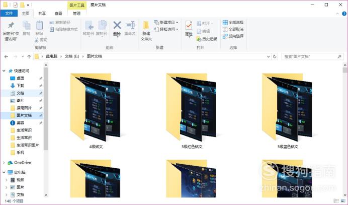Click navigation pane scroll down arrow
The height and width of the screenshot is (205, 348).
click(46, 195)
